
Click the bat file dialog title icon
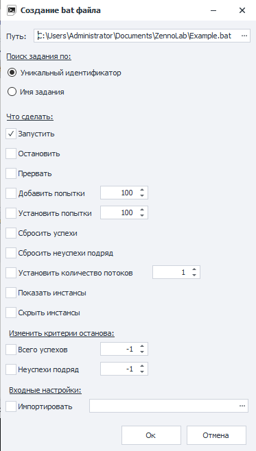coord(11,11)
